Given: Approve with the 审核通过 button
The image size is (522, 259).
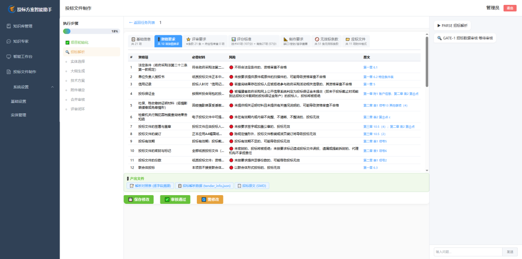Looking at the screenshot, I should (x=175, y=199).
